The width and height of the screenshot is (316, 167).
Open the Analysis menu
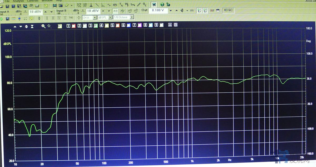point(18,1)
